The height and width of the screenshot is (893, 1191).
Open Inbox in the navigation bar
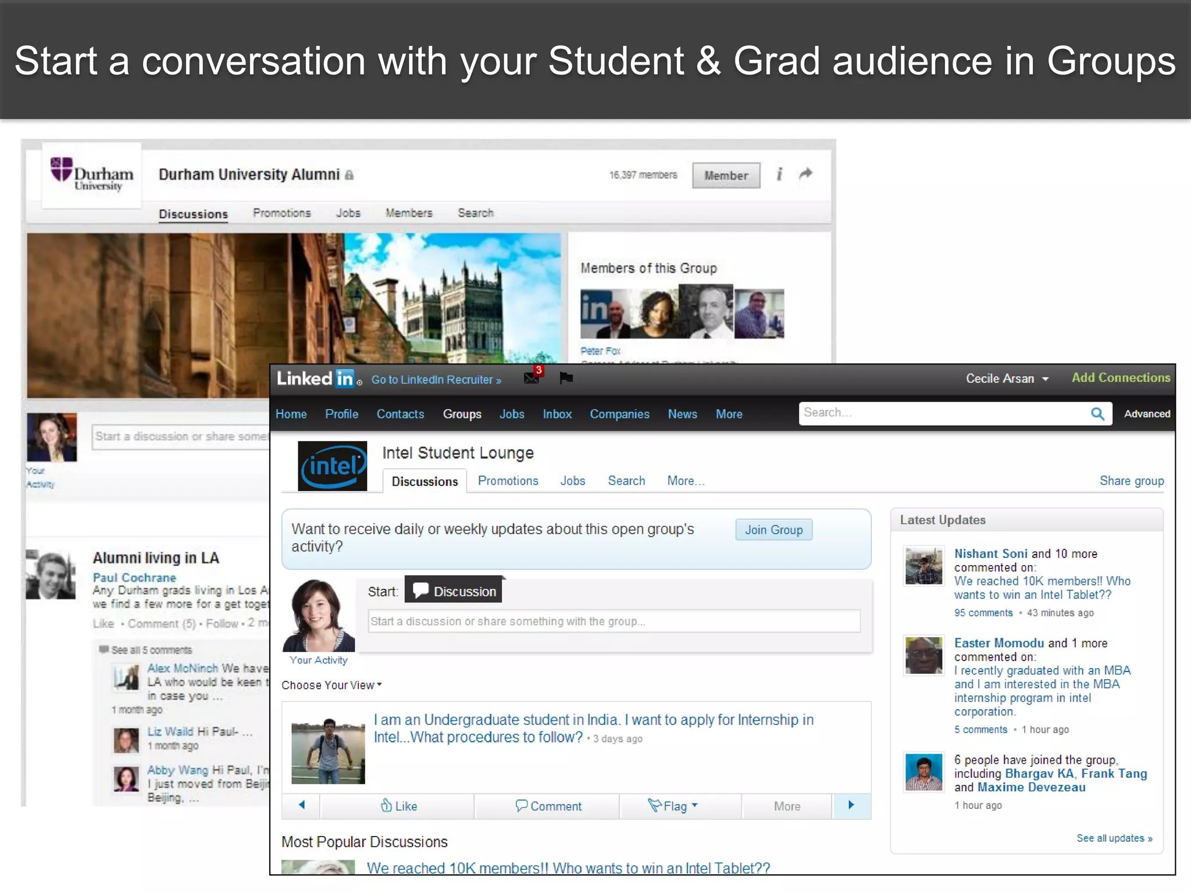pyautogui.click(x=557, y=414)
